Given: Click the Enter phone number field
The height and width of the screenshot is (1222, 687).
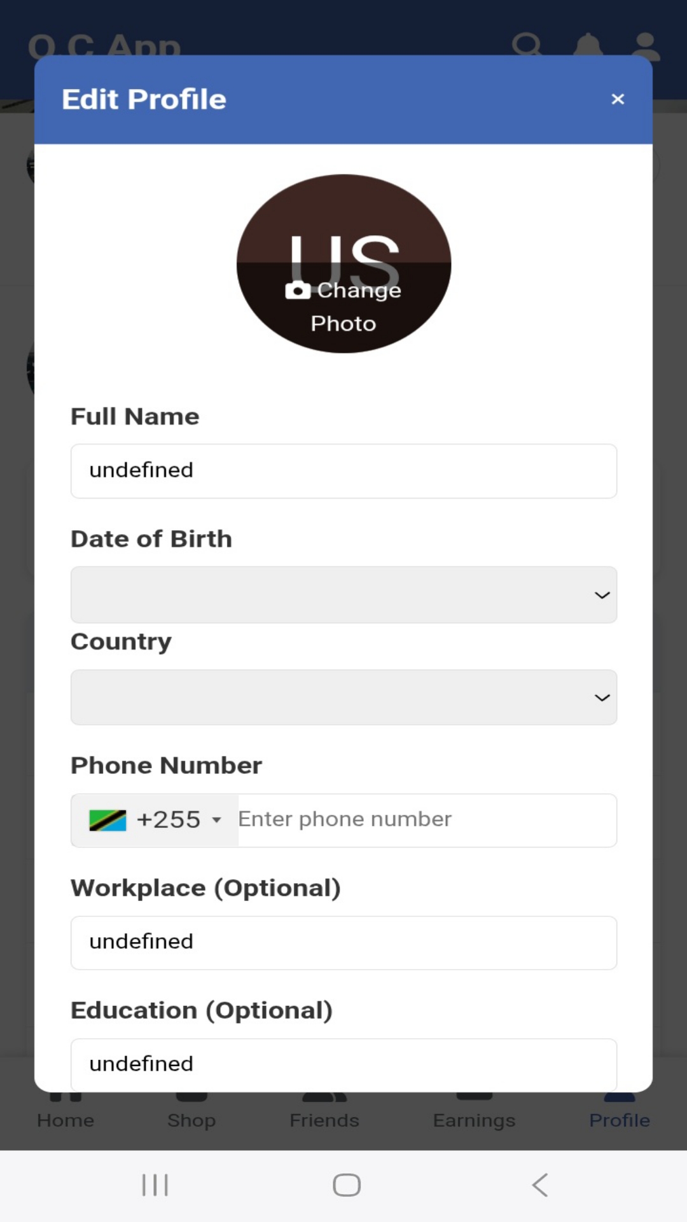Looking at the screenshot, I should coord(426,820).
